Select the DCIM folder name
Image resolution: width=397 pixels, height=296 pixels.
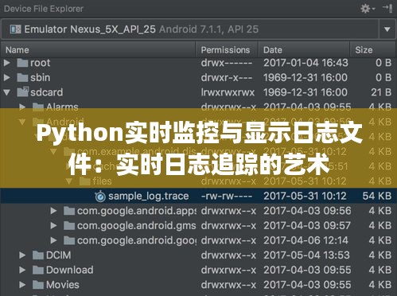pos(59,255)
